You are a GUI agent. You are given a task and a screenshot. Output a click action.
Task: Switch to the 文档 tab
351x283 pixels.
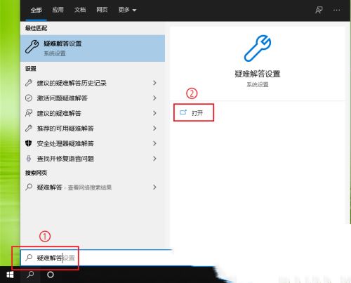pos(80,10)
